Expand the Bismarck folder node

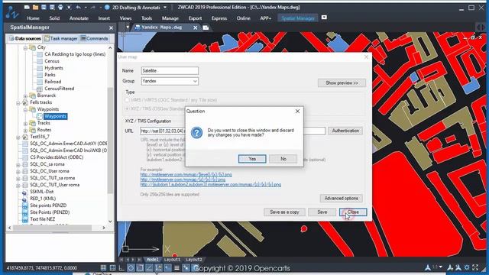pyautogui.click(x=25, y=95)
